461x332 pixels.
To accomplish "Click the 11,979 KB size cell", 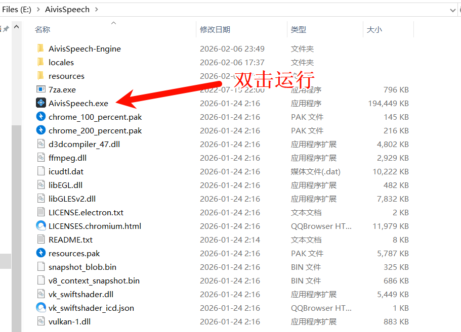I will click(x=391, y=226).
